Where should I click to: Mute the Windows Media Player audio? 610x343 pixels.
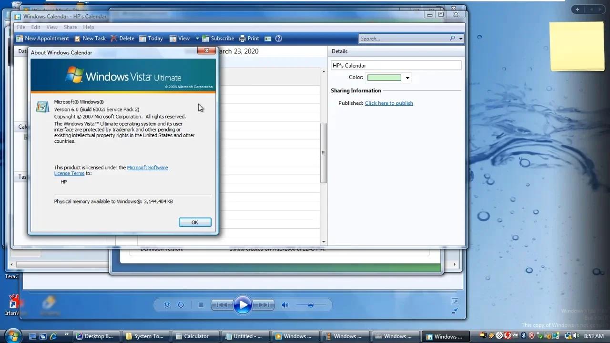coord(285,305)
